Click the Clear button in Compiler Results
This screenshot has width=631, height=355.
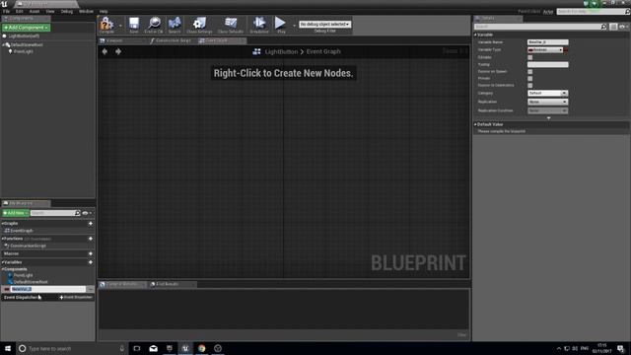(x=461, y=335)
